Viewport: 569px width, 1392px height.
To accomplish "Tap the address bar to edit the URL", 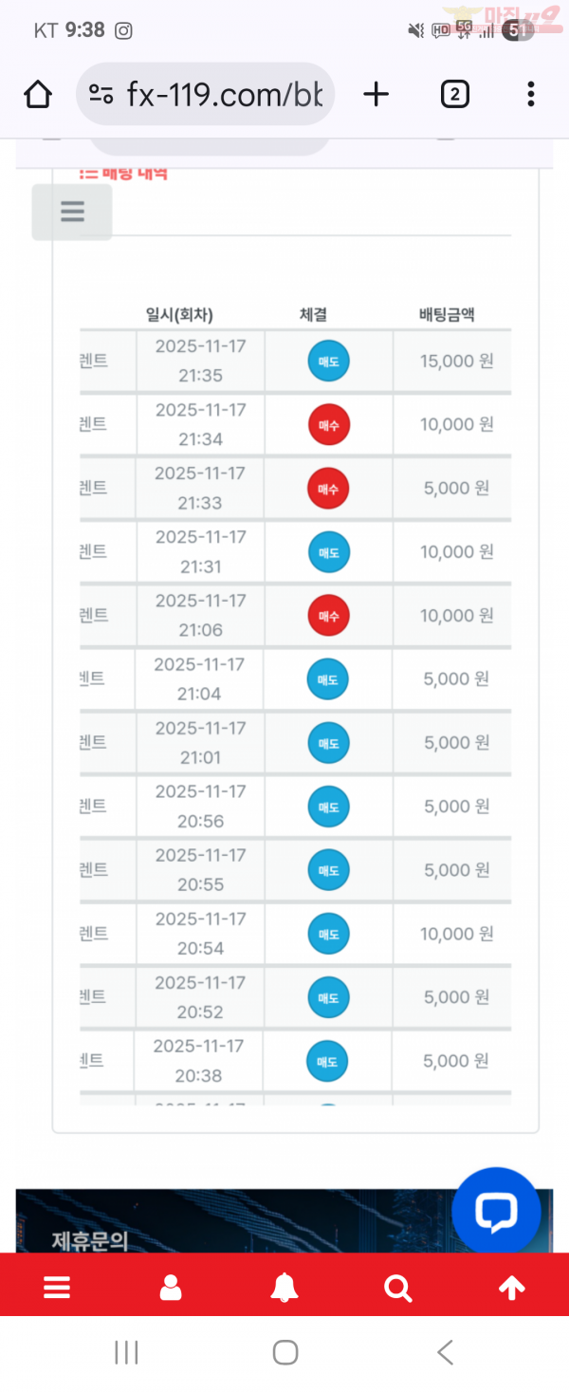I will click(x=218, y=94).
